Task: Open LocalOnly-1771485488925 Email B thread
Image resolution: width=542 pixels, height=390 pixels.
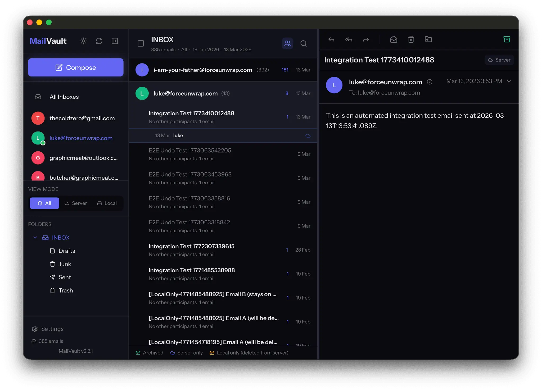Action: 223,298
